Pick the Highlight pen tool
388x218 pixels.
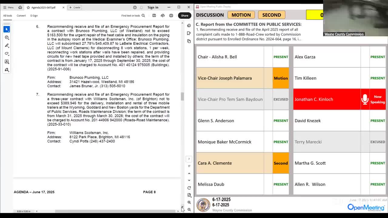pos(7,45)
